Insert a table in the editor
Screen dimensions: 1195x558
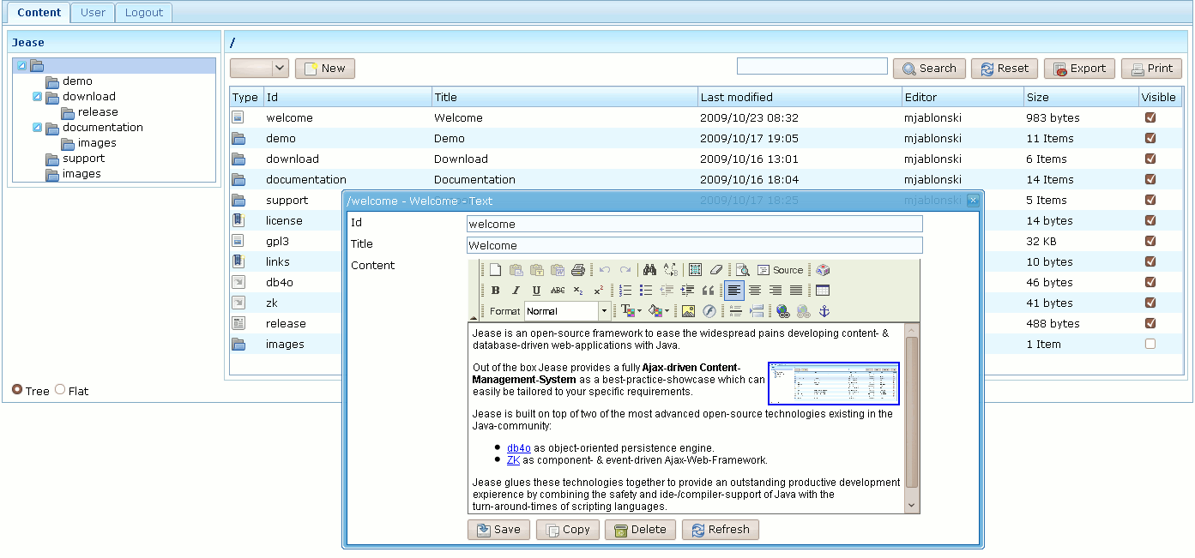coord(822,291)
